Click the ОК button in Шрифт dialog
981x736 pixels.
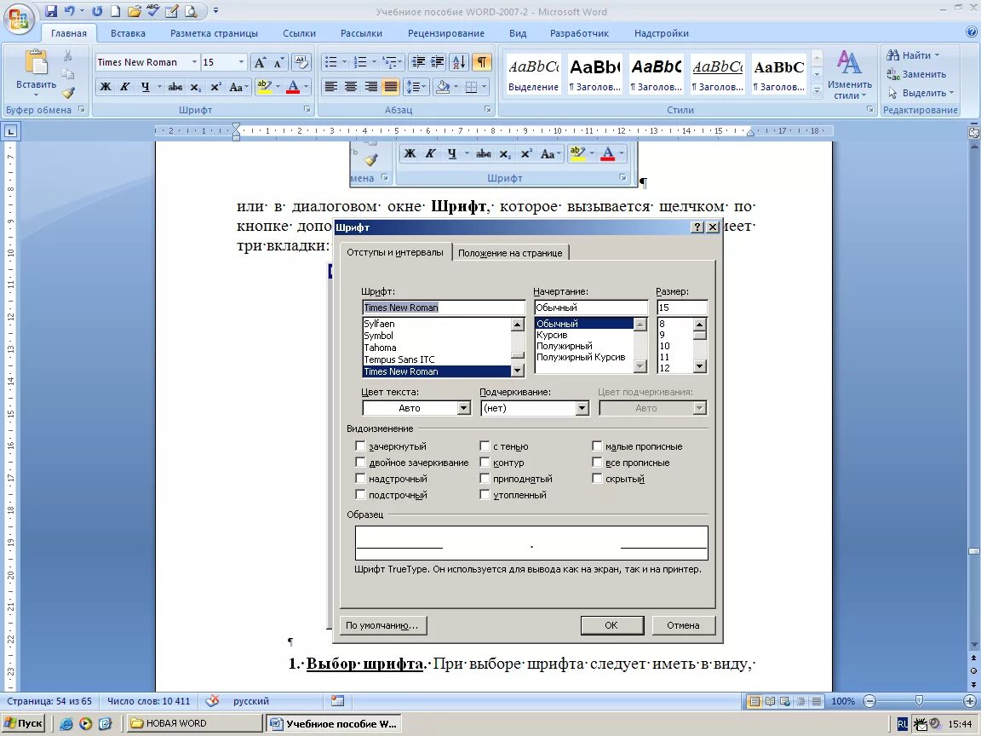(x=612, y=625)
